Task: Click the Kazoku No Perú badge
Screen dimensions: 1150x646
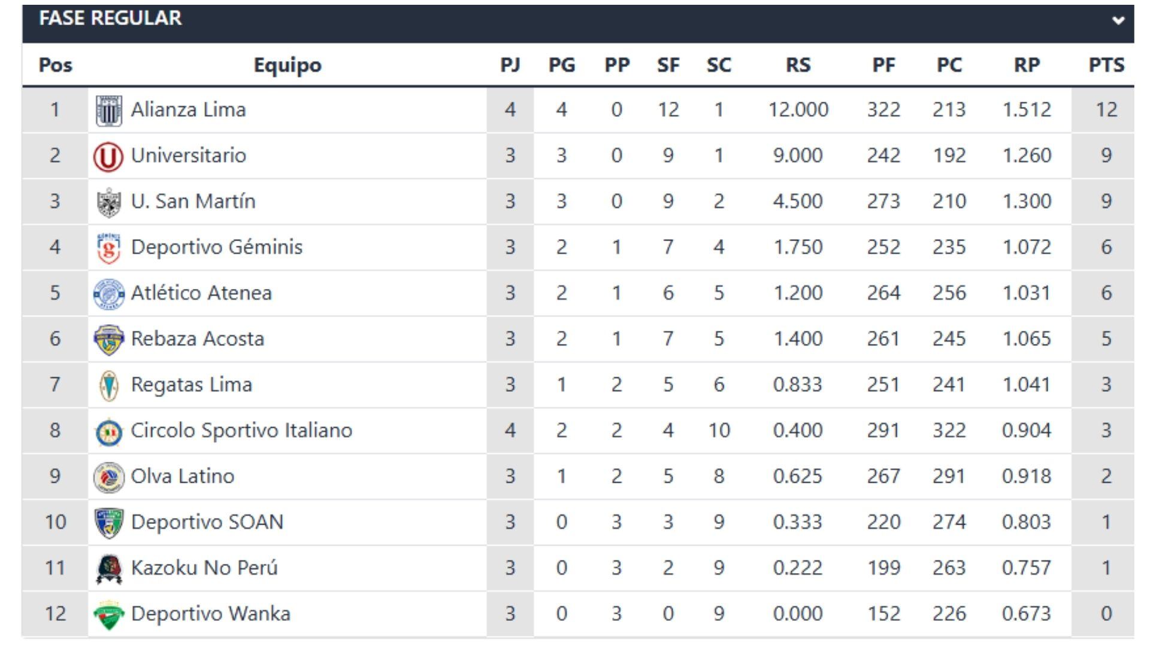Action: [x=108, y=568]
